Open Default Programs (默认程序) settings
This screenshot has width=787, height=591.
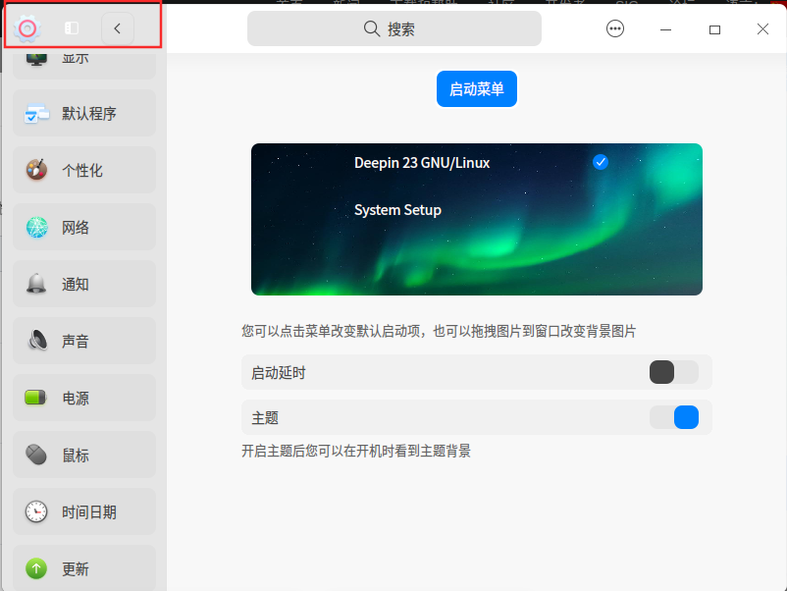tap(84, 113)
